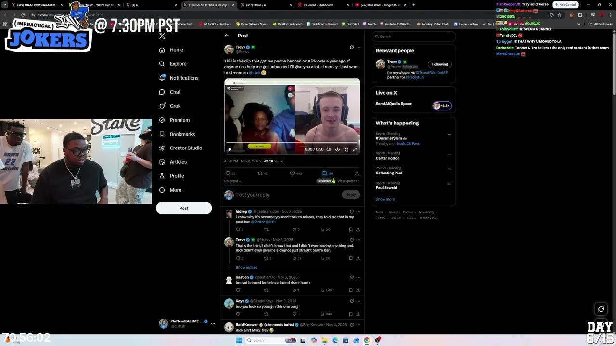Open Creator Studio in the sidebar
The height and width of the screenshot is (346, 616).
tap(180, 148)
